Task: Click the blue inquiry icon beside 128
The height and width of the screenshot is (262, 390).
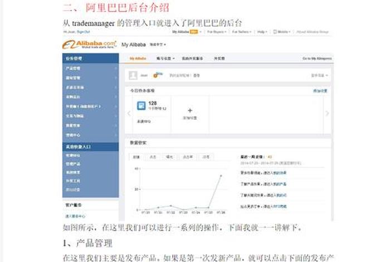Action: tap(142, 106)
